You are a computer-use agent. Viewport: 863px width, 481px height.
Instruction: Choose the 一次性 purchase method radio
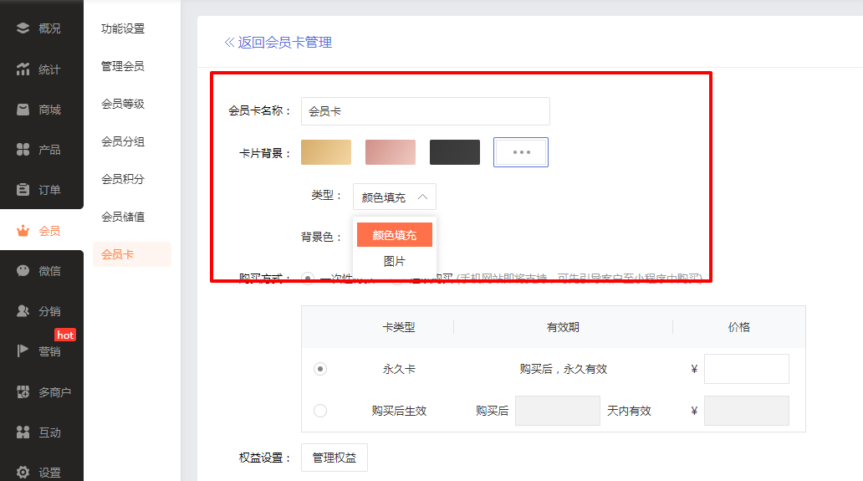tap(308, 278)
